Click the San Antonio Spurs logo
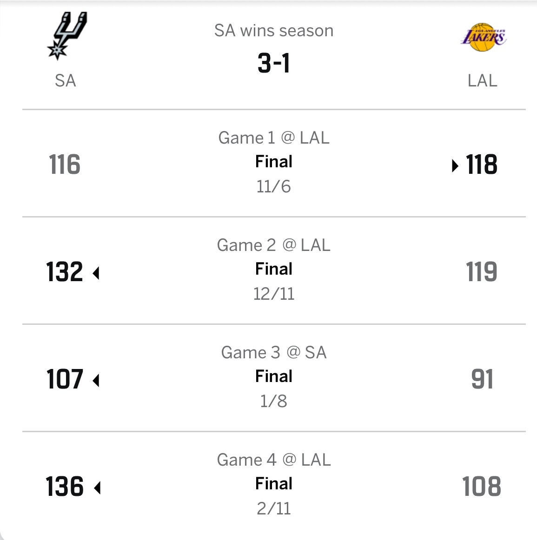 pos(66,36)
